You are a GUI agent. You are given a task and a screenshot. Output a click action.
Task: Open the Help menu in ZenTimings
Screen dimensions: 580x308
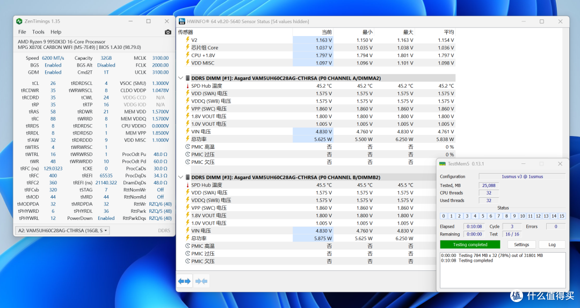[x=56, y=32]
